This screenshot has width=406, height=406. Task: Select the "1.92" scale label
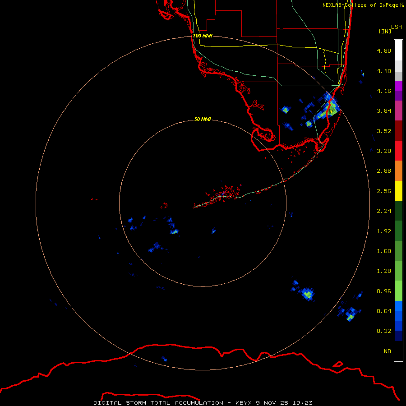pos(384,231)
